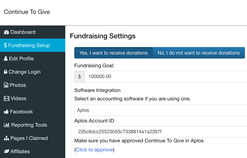Viewport: 247px width, 158px height.
Task: Click the film strip icon beside Videos
Action: (7, 99)
